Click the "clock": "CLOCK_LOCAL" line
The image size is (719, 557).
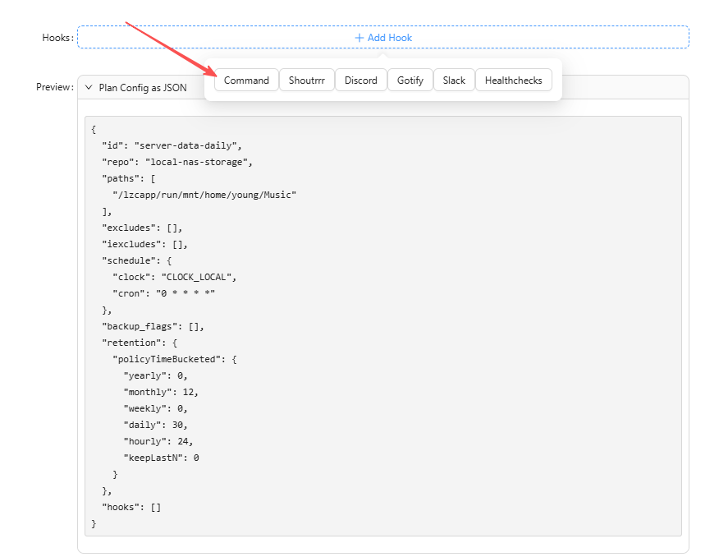pyautogui.click(x=174, y=277)
